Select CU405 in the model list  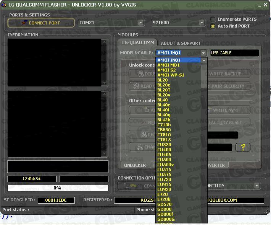pos(178,155)
